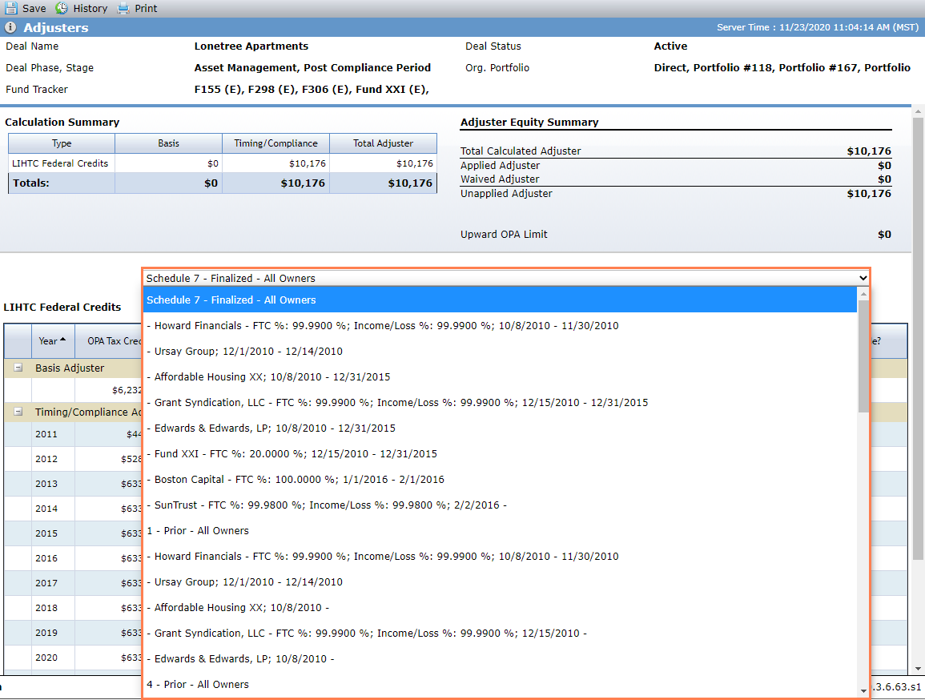The height and width of the screenshot is (700, 925).
Task: Click the History label in the toolbar
Action: coord(90,8)
